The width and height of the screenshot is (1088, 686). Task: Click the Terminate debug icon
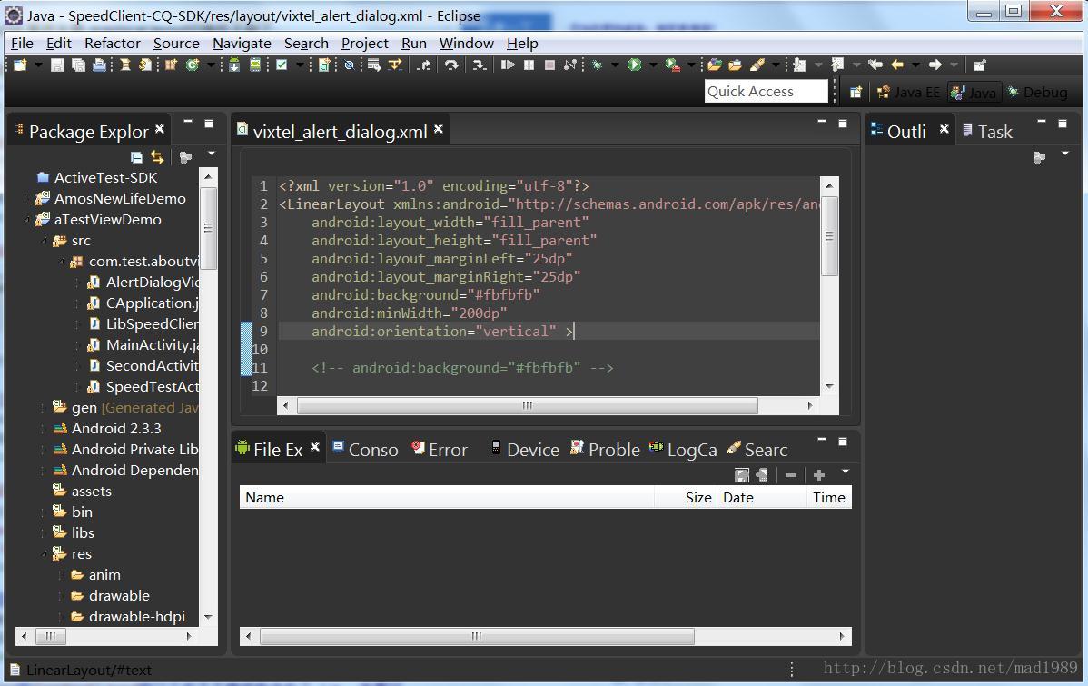coord(549,65)
